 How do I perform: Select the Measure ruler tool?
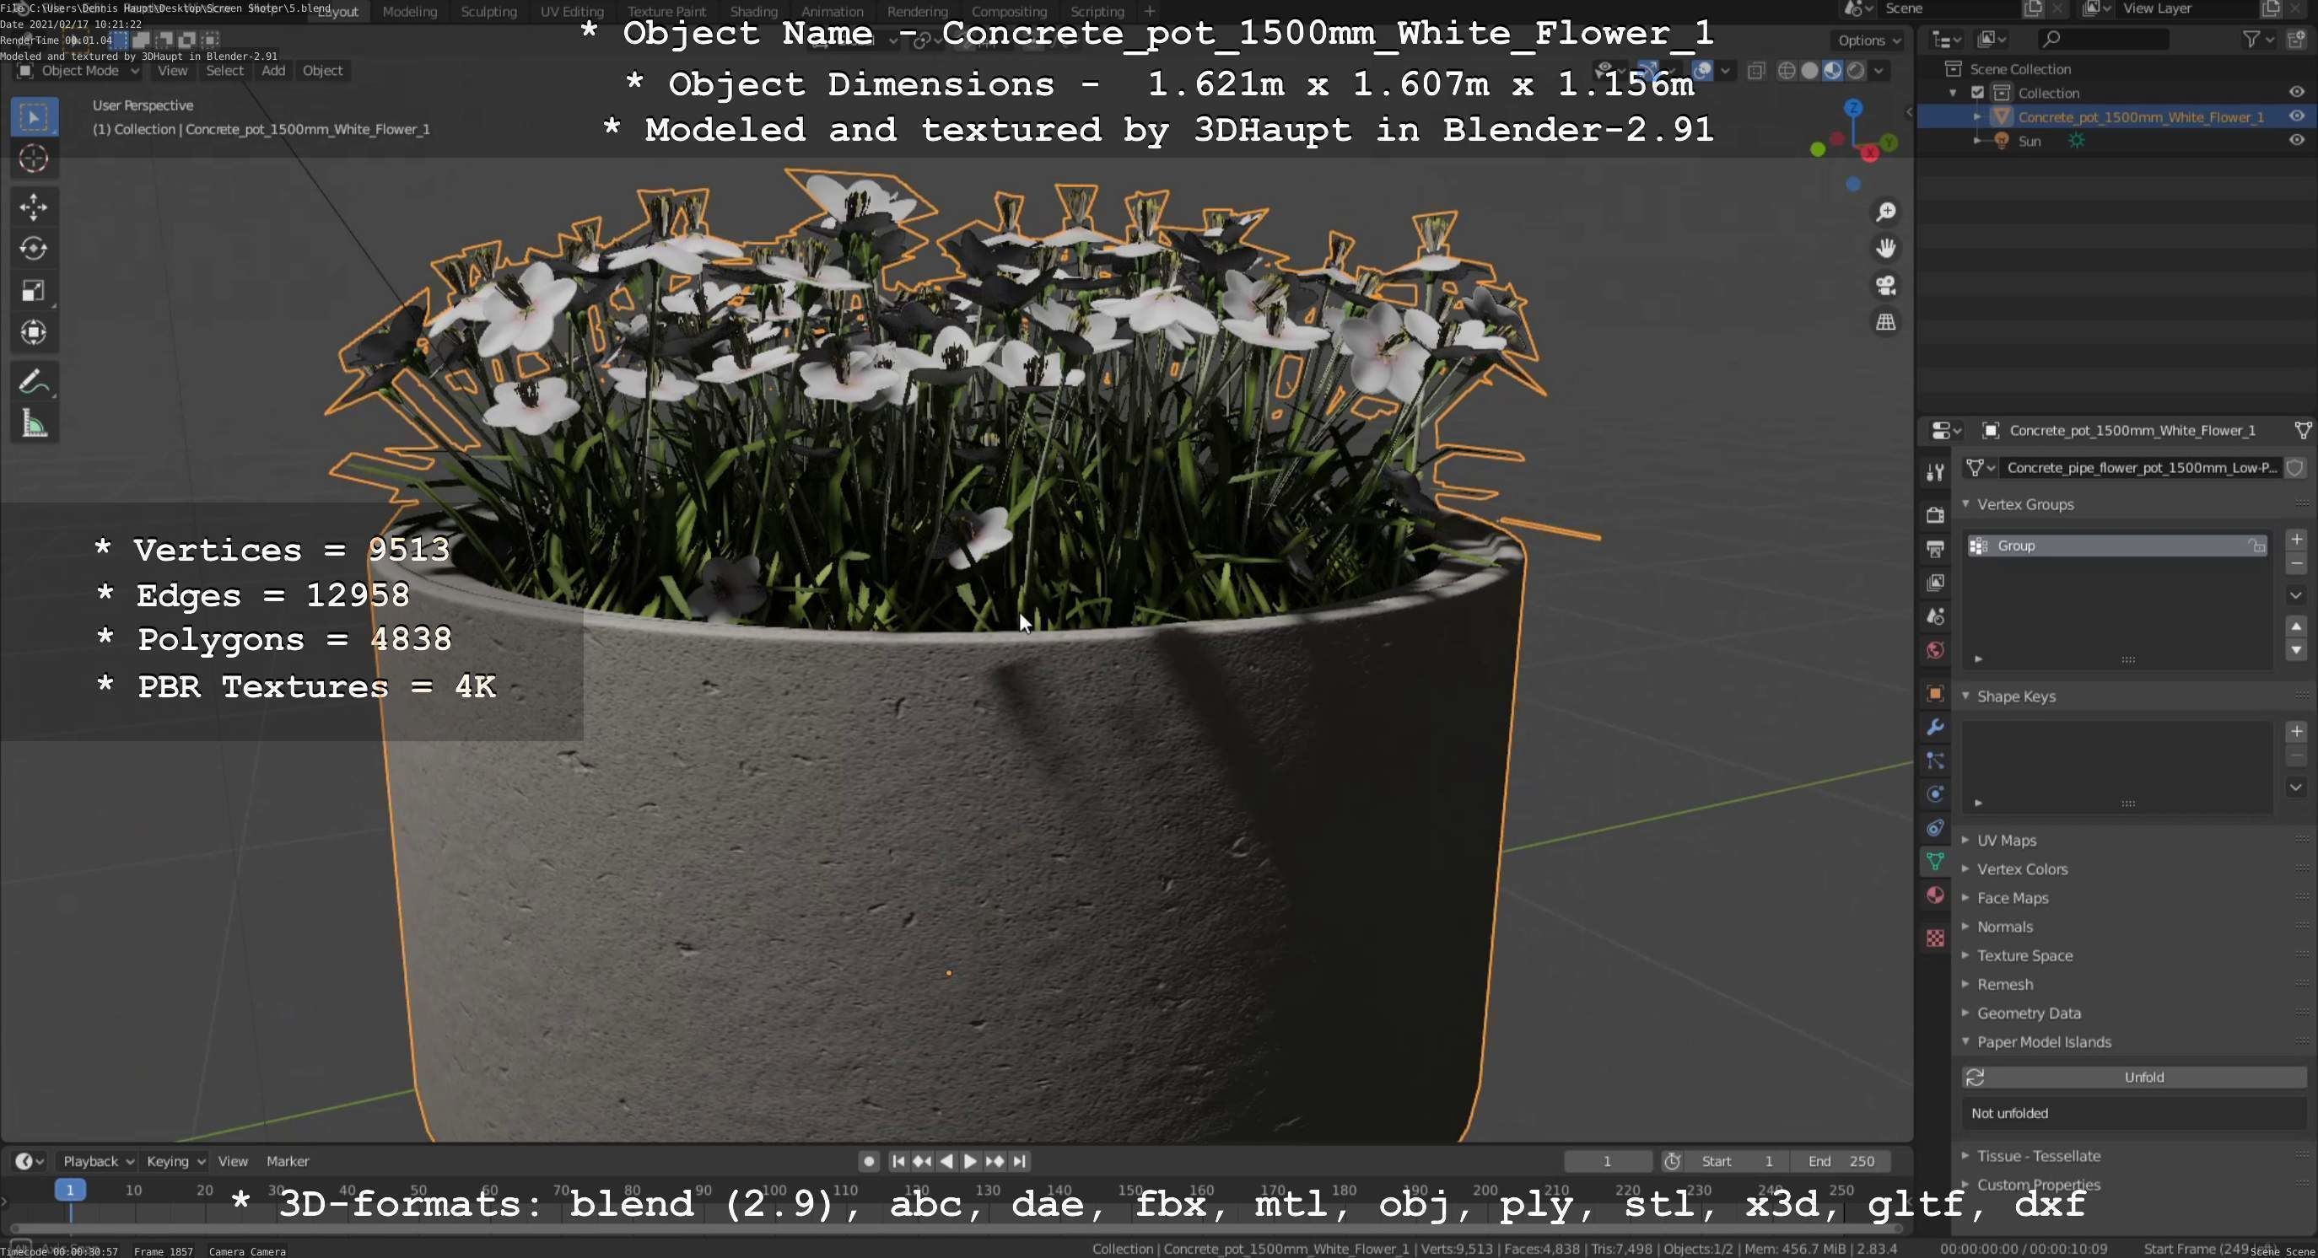click(x=35, y=423)
